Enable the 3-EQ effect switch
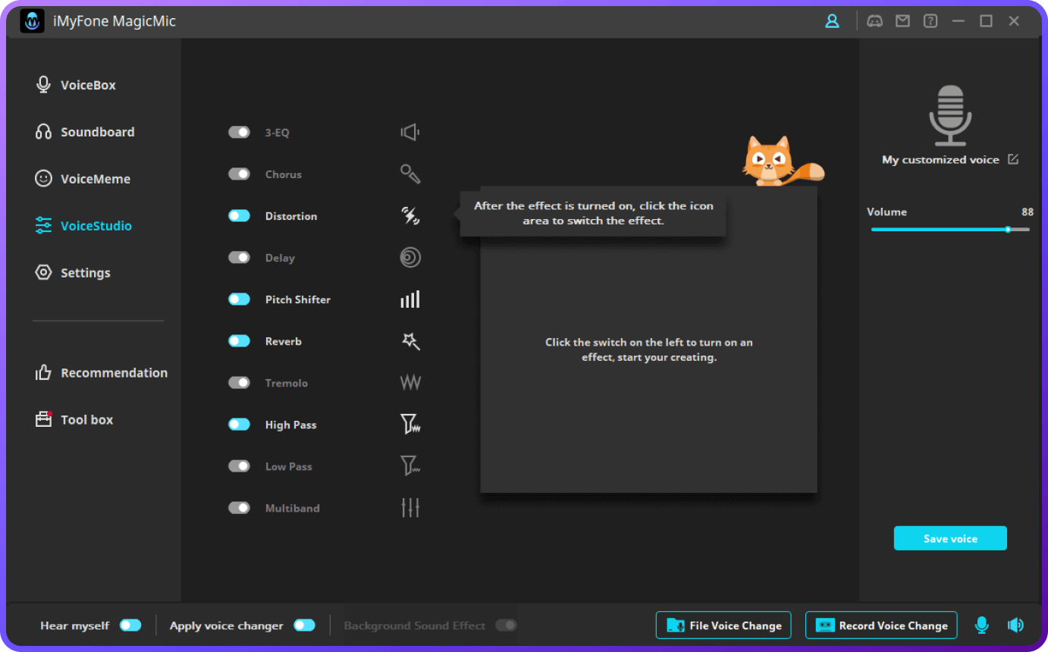This screenshot has height=652, width=1048. point(239,133)
